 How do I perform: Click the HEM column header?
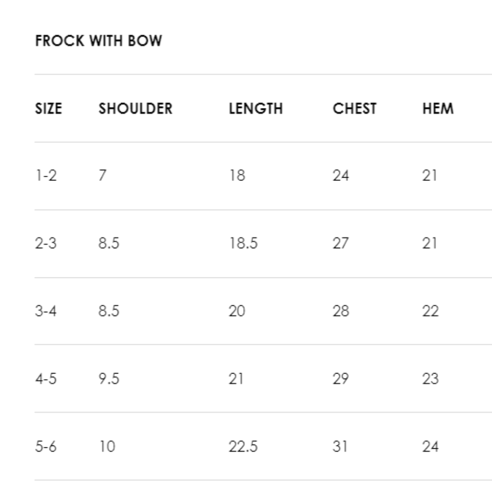pos(438,108)
